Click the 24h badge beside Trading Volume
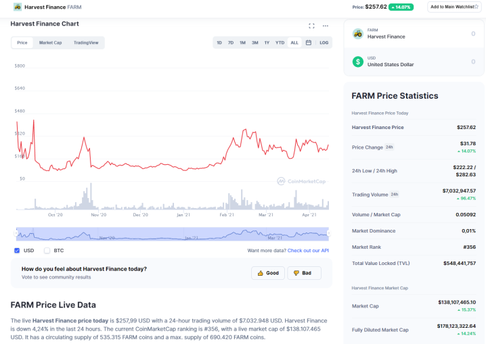Screen dimensions: 486x344 (x=394, y=195)
